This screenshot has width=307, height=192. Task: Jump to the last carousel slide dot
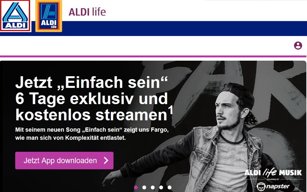point(169,187)
